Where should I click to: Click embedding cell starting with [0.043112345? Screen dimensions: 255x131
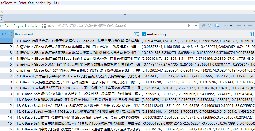[x=197, y=106]
